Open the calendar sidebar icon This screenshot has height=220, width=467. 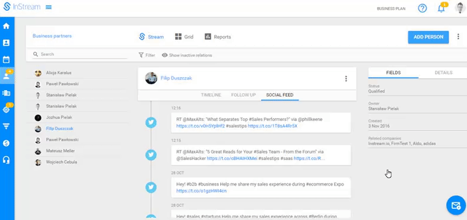[7, 59]
